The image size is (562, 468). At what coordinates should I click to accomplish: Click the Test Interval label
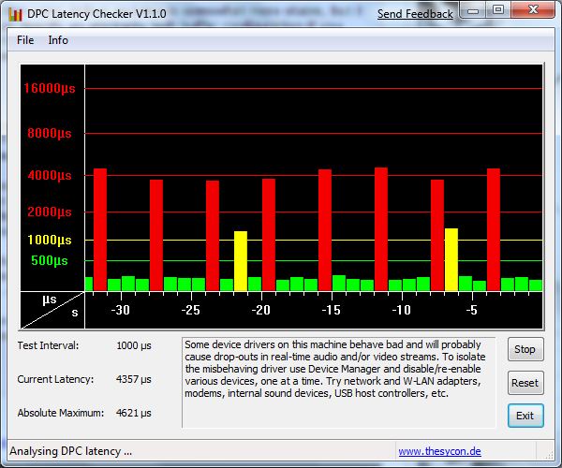[x=48, y=345]
